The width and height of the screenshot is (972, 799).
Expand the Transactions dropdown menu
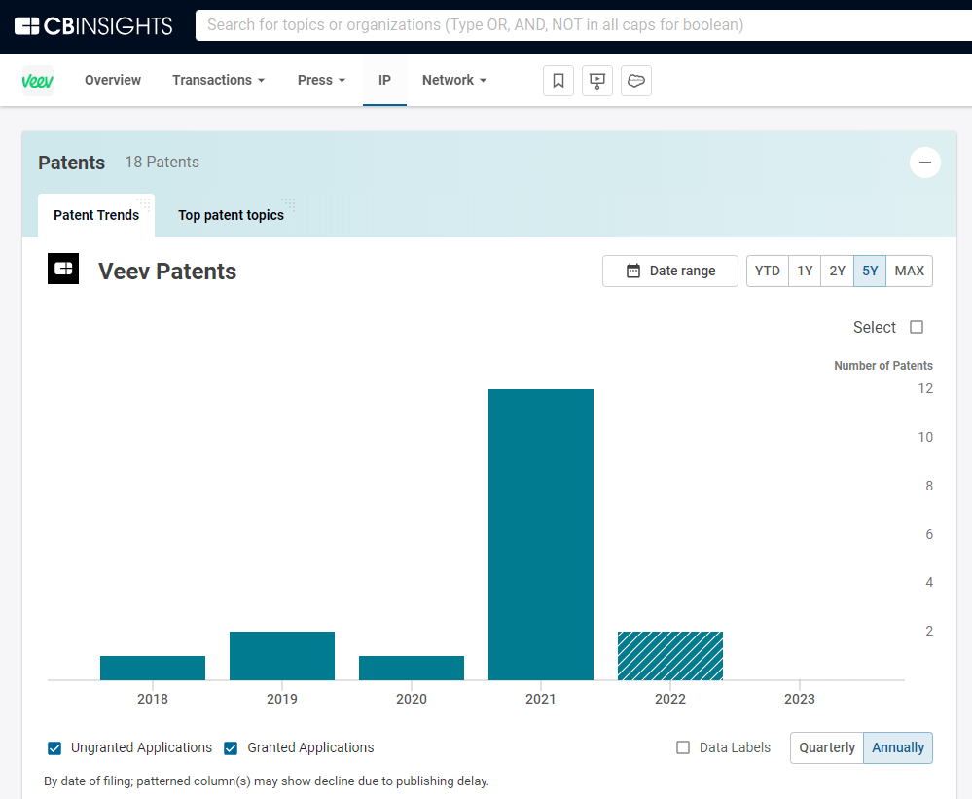click(x=218, y=81)
